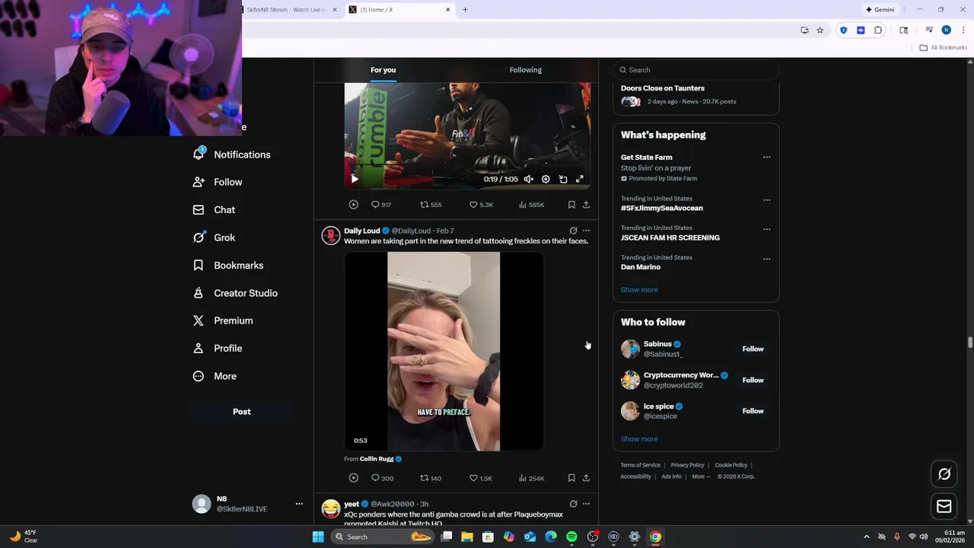The width and height of the screenshot is (974, 548).
Task: Open more options for Dan Marino trend
Action: [x=767, y=259]
